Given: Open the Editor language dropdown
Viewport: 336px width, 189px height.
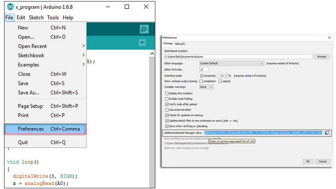Looking at the screenshot, I should pos(231,63).
